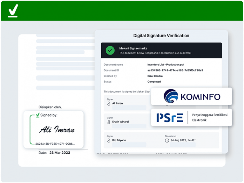Viewport: 244px width, 183px height.
Task: Click the person icon beside Rio Priyono
Action: 109,140
